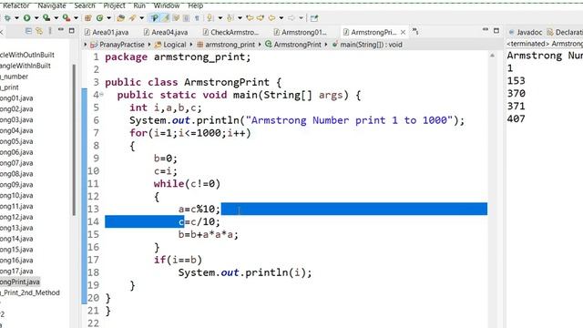The width and height of the screenshot is (583, 328).
Task: Expand breadcrumb arrow after PranayPractise
Action: click(149, 45)
